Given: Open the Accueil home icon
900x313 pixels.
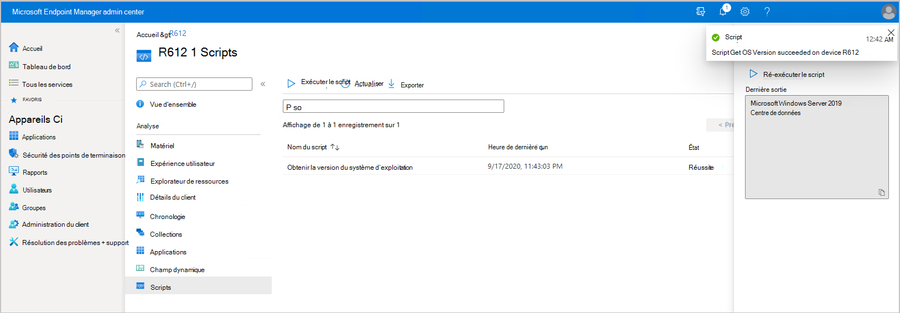Looking at the screenshot, I should coord(14,48).
